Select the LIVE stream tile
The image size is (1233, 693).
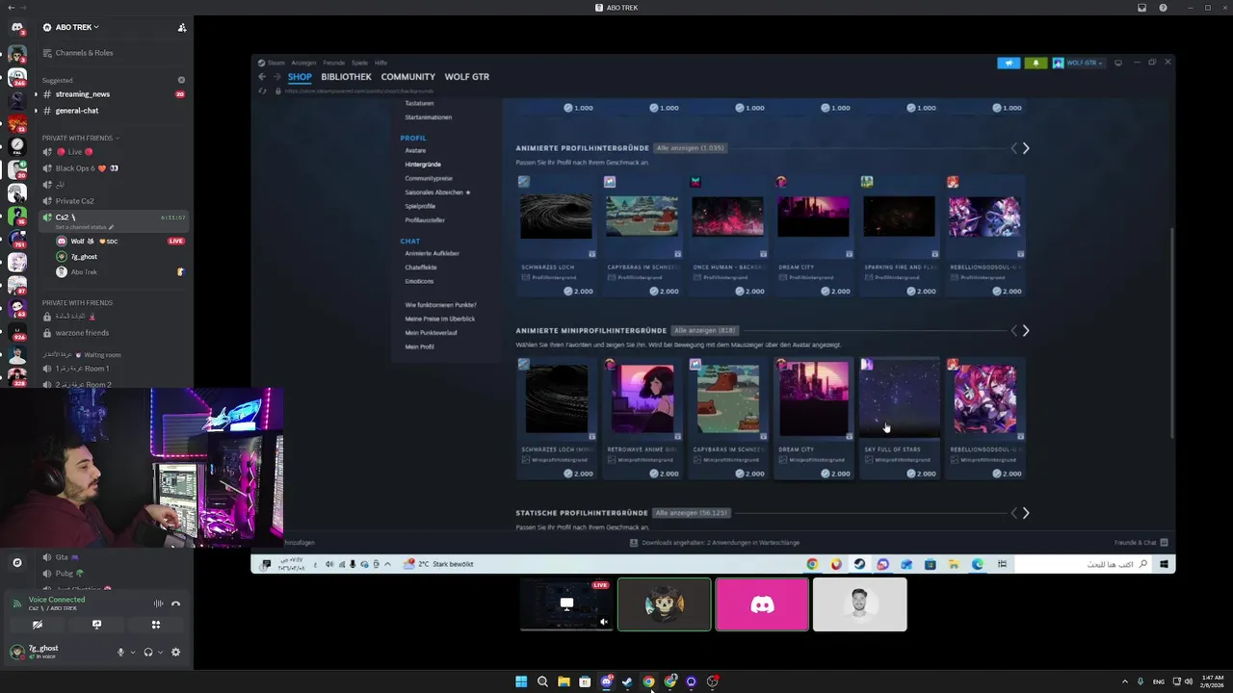pyautogui.click(x=566, y=604)
